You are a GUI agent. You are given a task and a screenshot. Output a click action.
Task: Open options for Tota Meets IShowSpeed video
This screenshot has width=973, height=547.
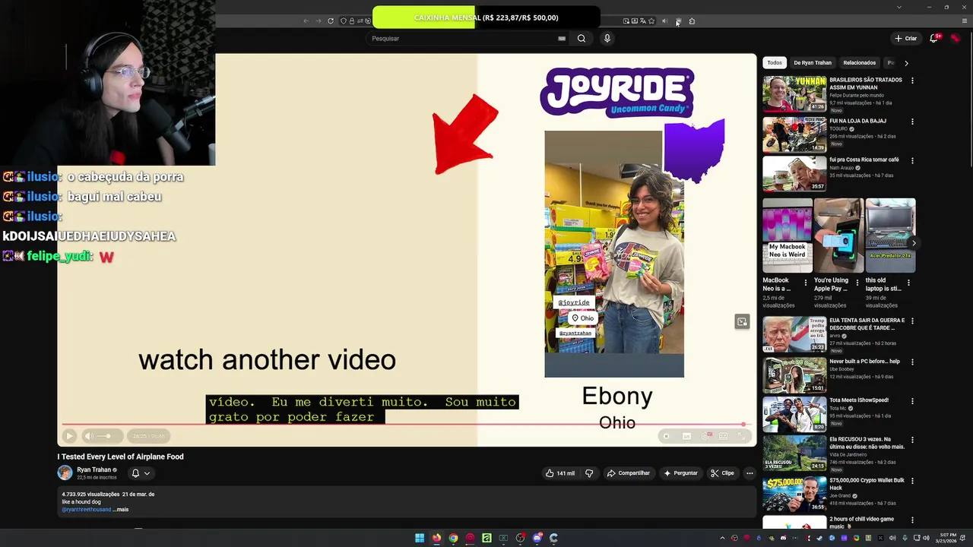point(912,401)
